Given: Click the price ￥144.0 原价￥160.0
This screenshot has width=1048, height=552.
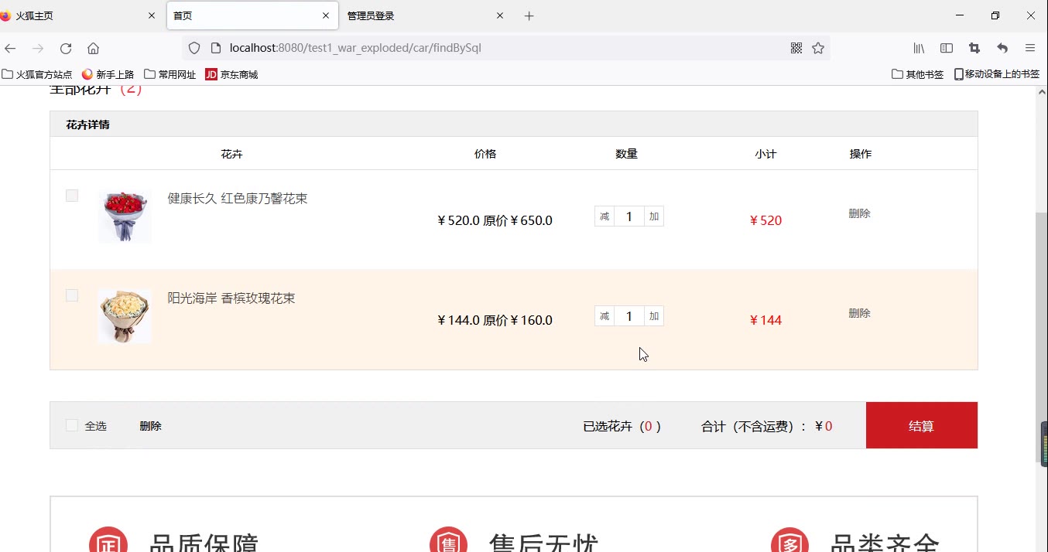Looking at the screenshot, I should click(x=495, y=320).
